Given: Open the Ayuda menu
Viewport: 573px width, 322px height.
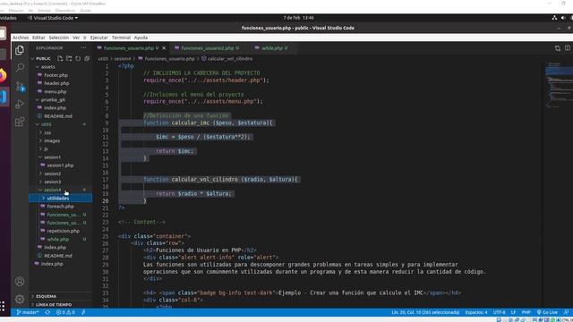Looking at the screenshot, I should pyautogui.click(x=141, y=38).
